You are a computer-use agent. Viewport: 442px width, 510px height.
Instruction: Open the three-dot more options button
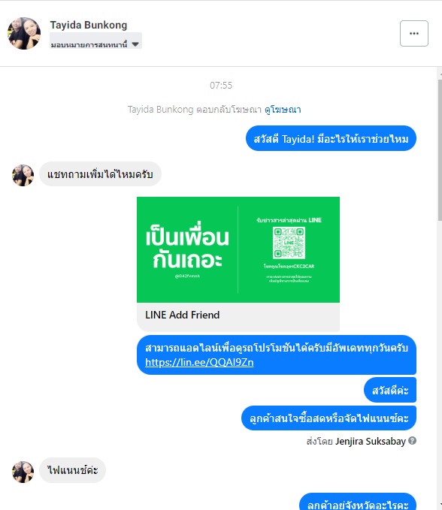coord(414,34)
